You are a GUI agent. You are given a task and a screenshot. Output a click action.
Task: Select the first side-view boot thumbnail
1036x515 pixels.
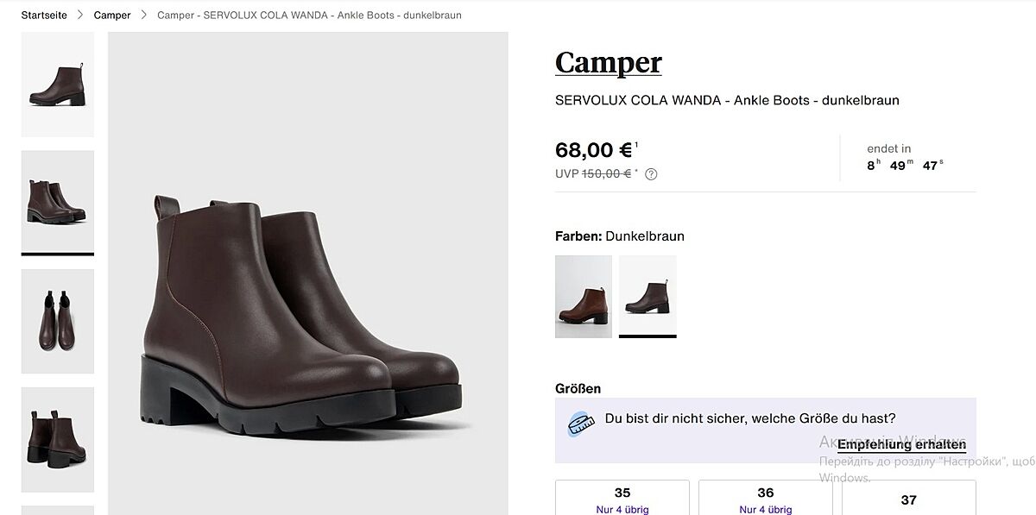coord(57,85)
